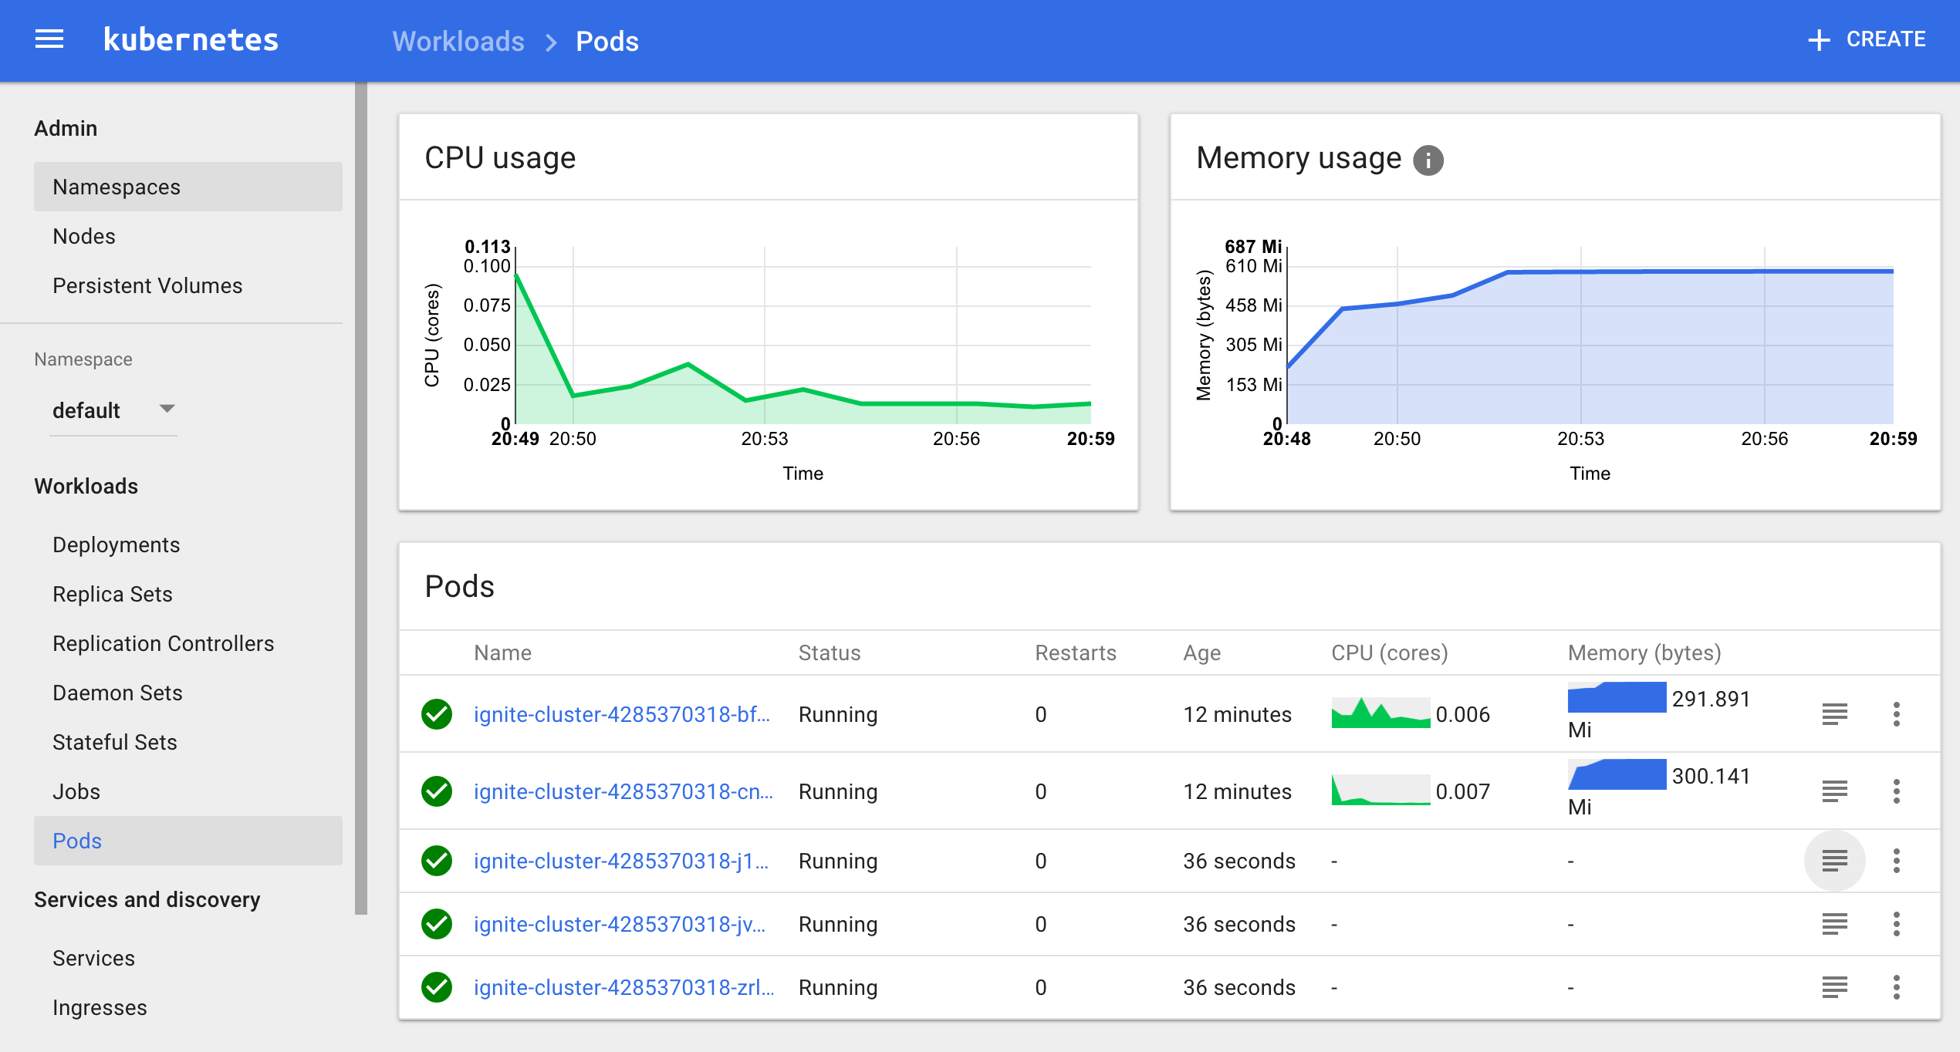Open Daemon Sets in the sidebar
The image size is (1960, 1052).
tap(188, 693)
